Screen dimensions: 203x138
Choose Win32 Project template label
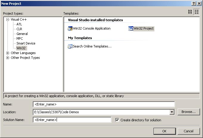pyautogui.click(x=144, y=29)
